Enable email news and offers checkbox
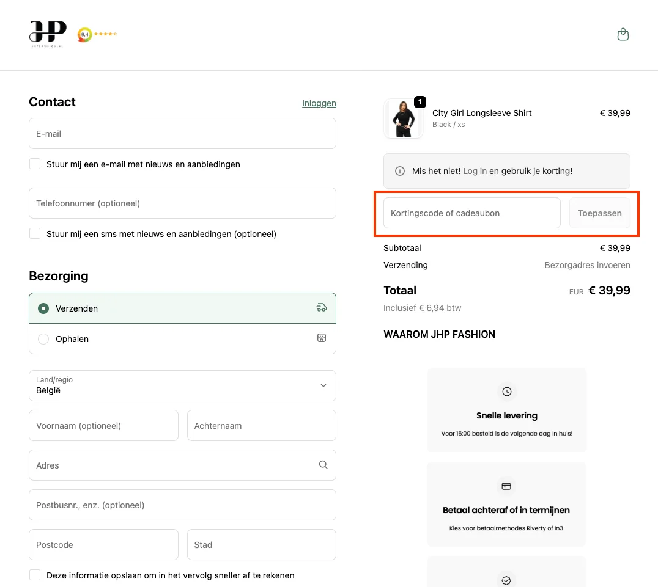Screen dimensions: 658x587 tap(35, 164)
